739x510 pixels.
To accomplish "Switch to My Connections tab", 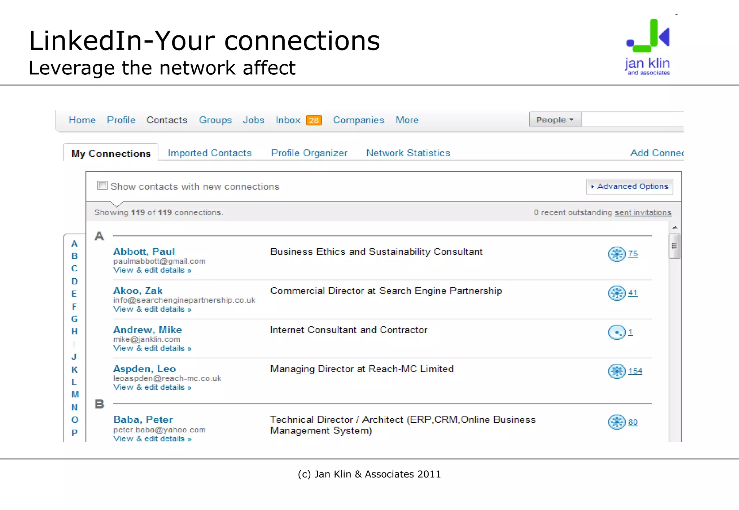I will click(111, 153).
